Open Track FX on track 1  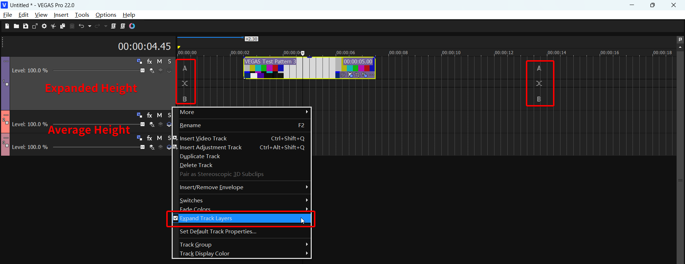[x=149, y=62]
